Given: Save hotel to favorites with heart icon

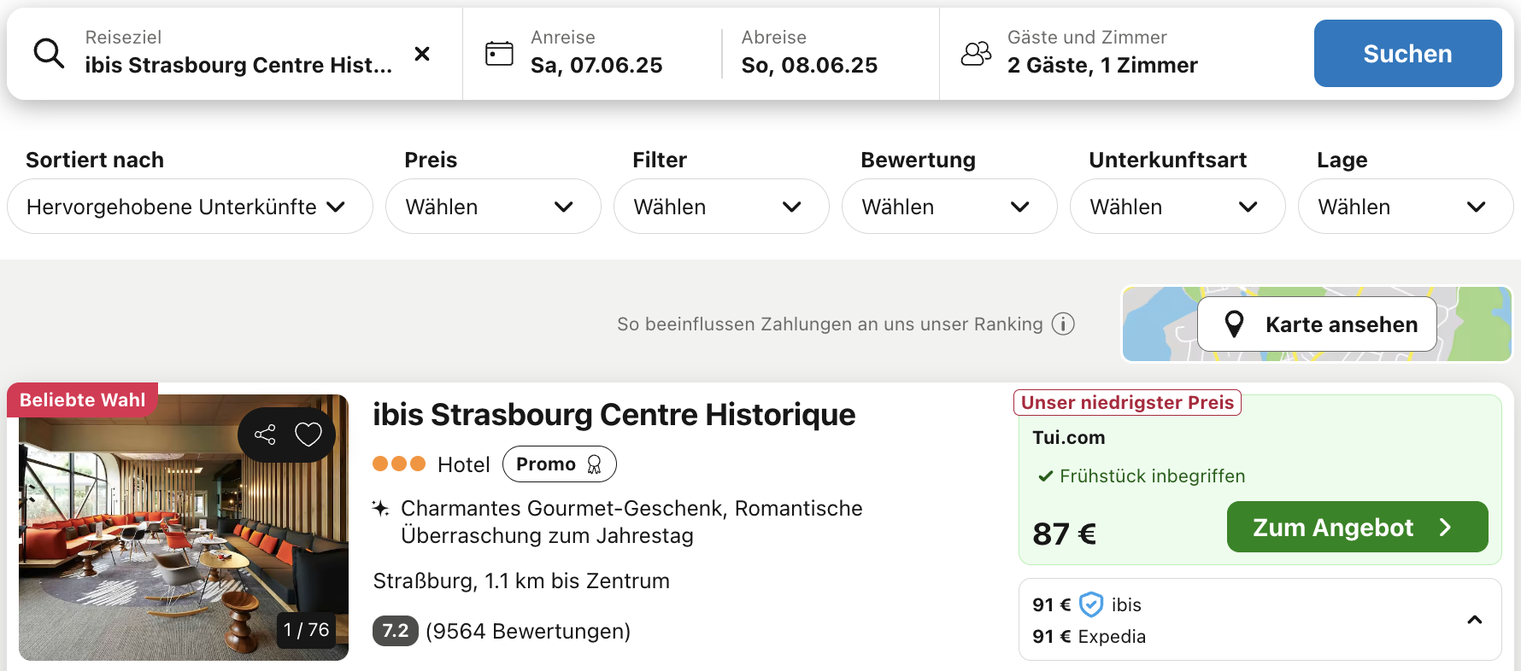Looking at the screenshot, I should tap(308, 435).
